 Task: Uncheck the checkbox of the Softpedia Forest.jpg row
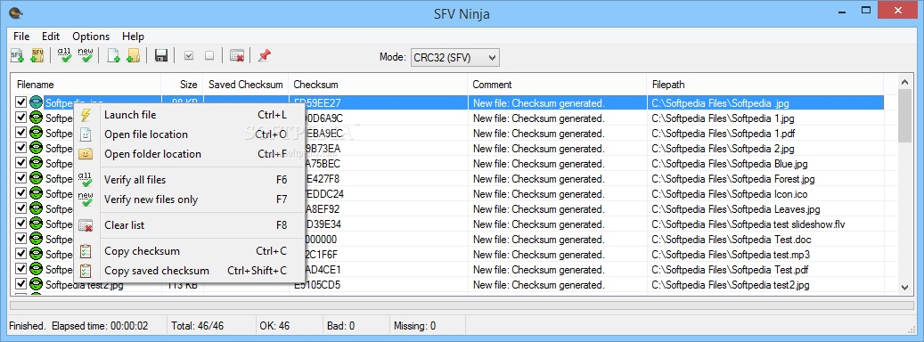(x=21, y=178)
